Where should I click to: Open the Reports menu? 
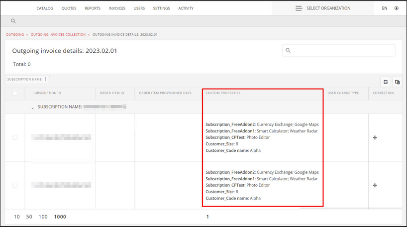click(x=93, y=8)
